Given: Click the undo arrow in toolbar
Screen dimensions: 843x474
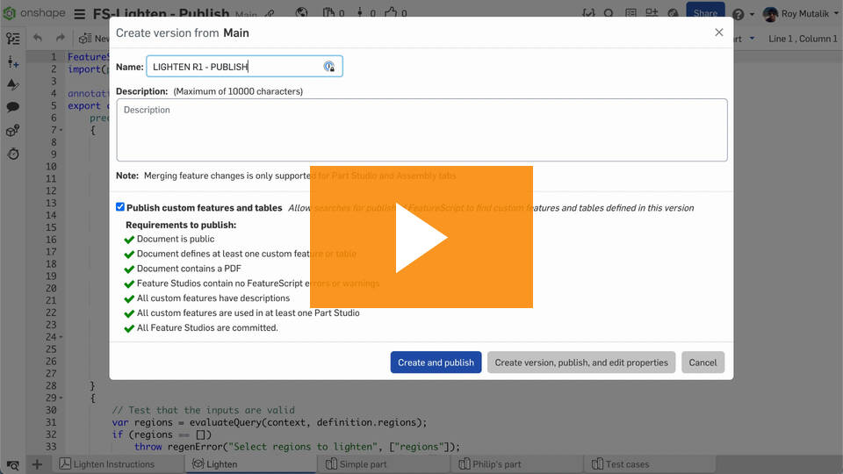Looking at the screenshot, I should 37,38.
